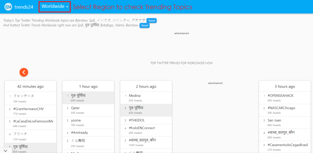Open San Juan trend
The image size is (313, 153).
coord(274,120)
